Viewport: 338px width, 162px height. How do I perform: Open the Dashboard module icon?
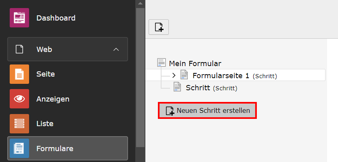19,18
